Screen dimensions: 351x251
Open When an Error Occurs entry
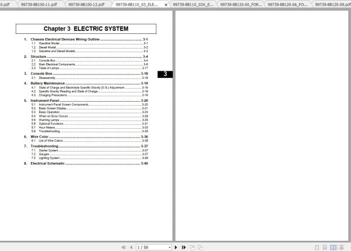[x=90, y=116]
